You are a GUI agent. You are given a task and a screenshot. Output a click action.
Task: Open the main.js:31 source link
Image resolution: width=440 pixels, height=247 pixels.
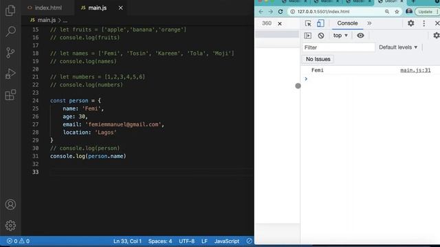415,70
